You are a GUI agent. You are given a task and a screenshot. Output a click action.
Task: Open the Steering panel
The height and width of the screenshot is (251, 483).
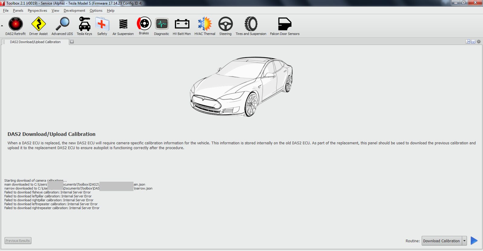point(225,24)
